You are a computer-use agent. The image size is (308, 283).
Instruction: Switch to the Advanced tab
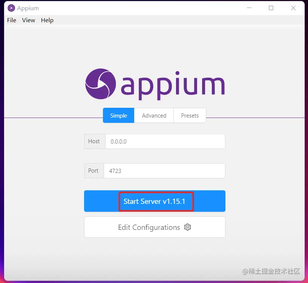154,115
